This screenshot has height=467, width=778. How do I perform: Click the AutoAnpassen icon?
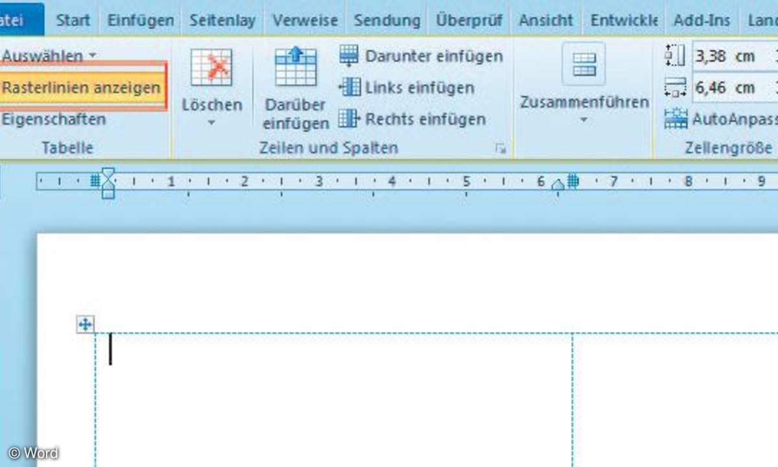(x=676, y=119)
